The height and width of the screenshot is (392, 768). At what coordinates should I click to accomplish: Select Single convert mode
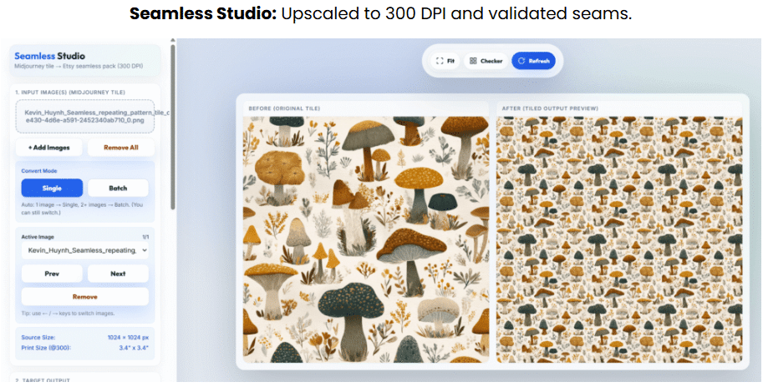pyautogui.click(x=52, y=188)
